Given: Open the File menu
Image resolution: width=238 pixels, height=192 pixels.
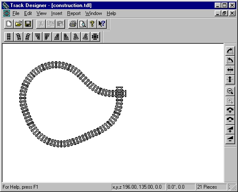Looking at the screenshot, I should point(16,13).
